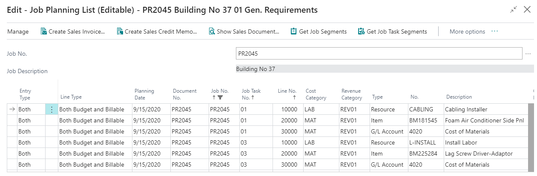
Task: Click the filter funnel icon on Job No. column
Action: click(x=220, y=97)
